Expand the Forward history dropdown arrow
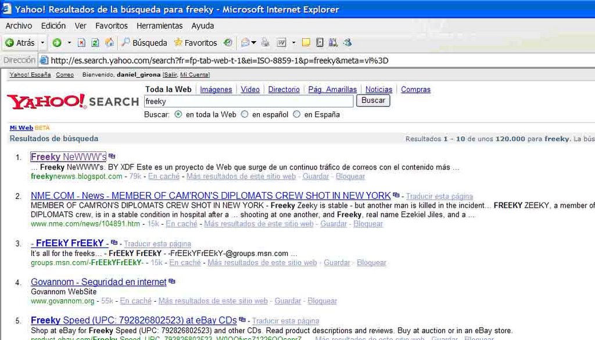The width and height of the screenshot is (595, 340). pos(69,43)
